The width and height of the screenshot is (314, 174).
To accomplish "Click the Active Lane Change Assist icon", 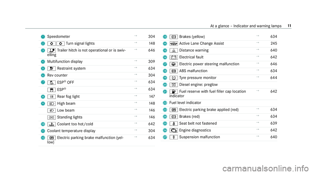I will tap(174, 43).
